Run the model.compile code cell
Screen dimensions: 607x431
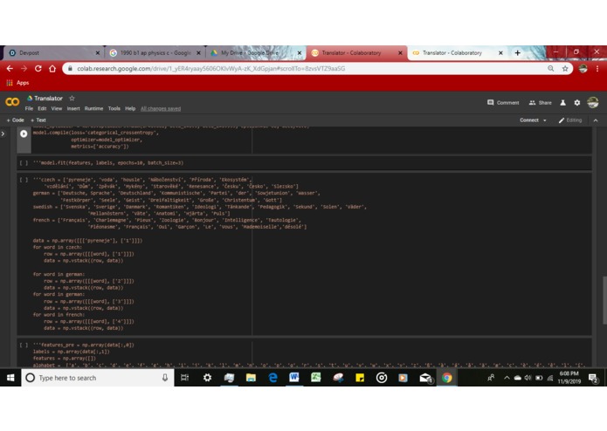(24, 133)
